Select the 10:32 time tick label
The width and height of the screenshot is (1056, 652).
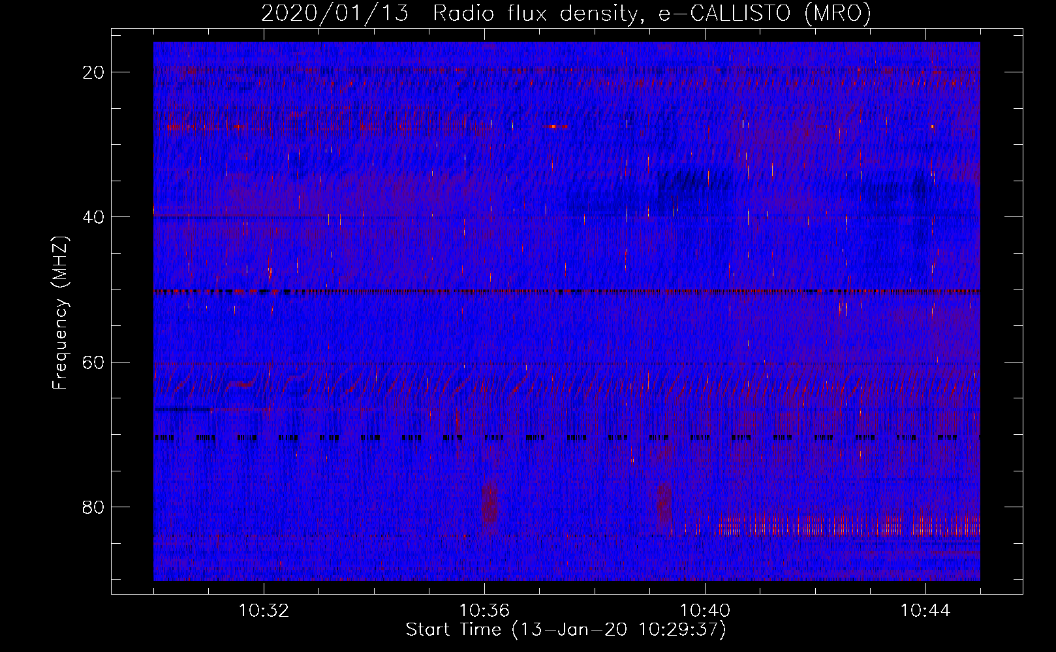[264, 611]
